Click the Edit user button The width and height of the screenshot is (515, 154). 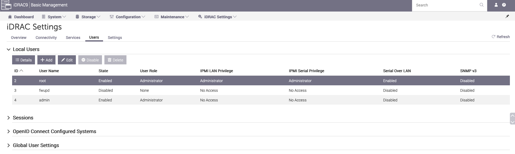tap(67, 60)
